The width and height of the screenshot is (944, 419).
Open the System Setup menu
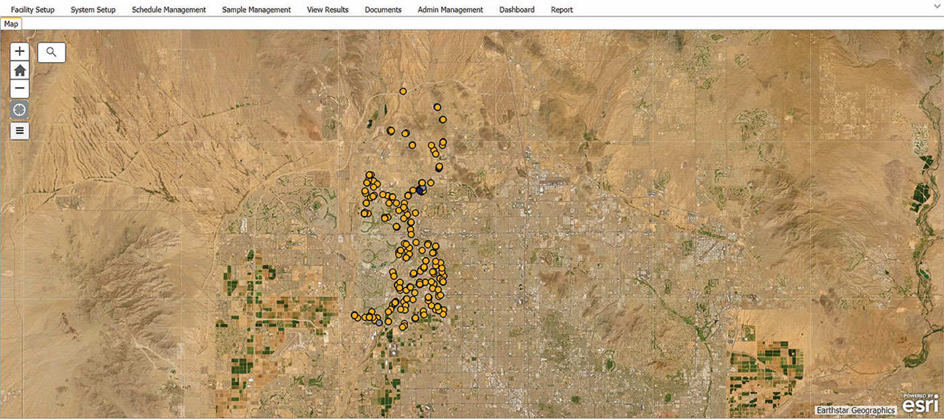click(93, 9)
